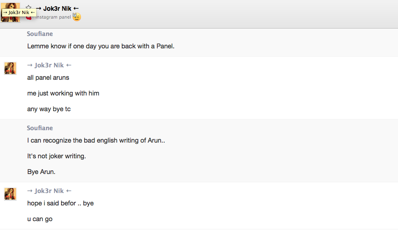Select the 'any way bye tc' message

coord(49,109)
